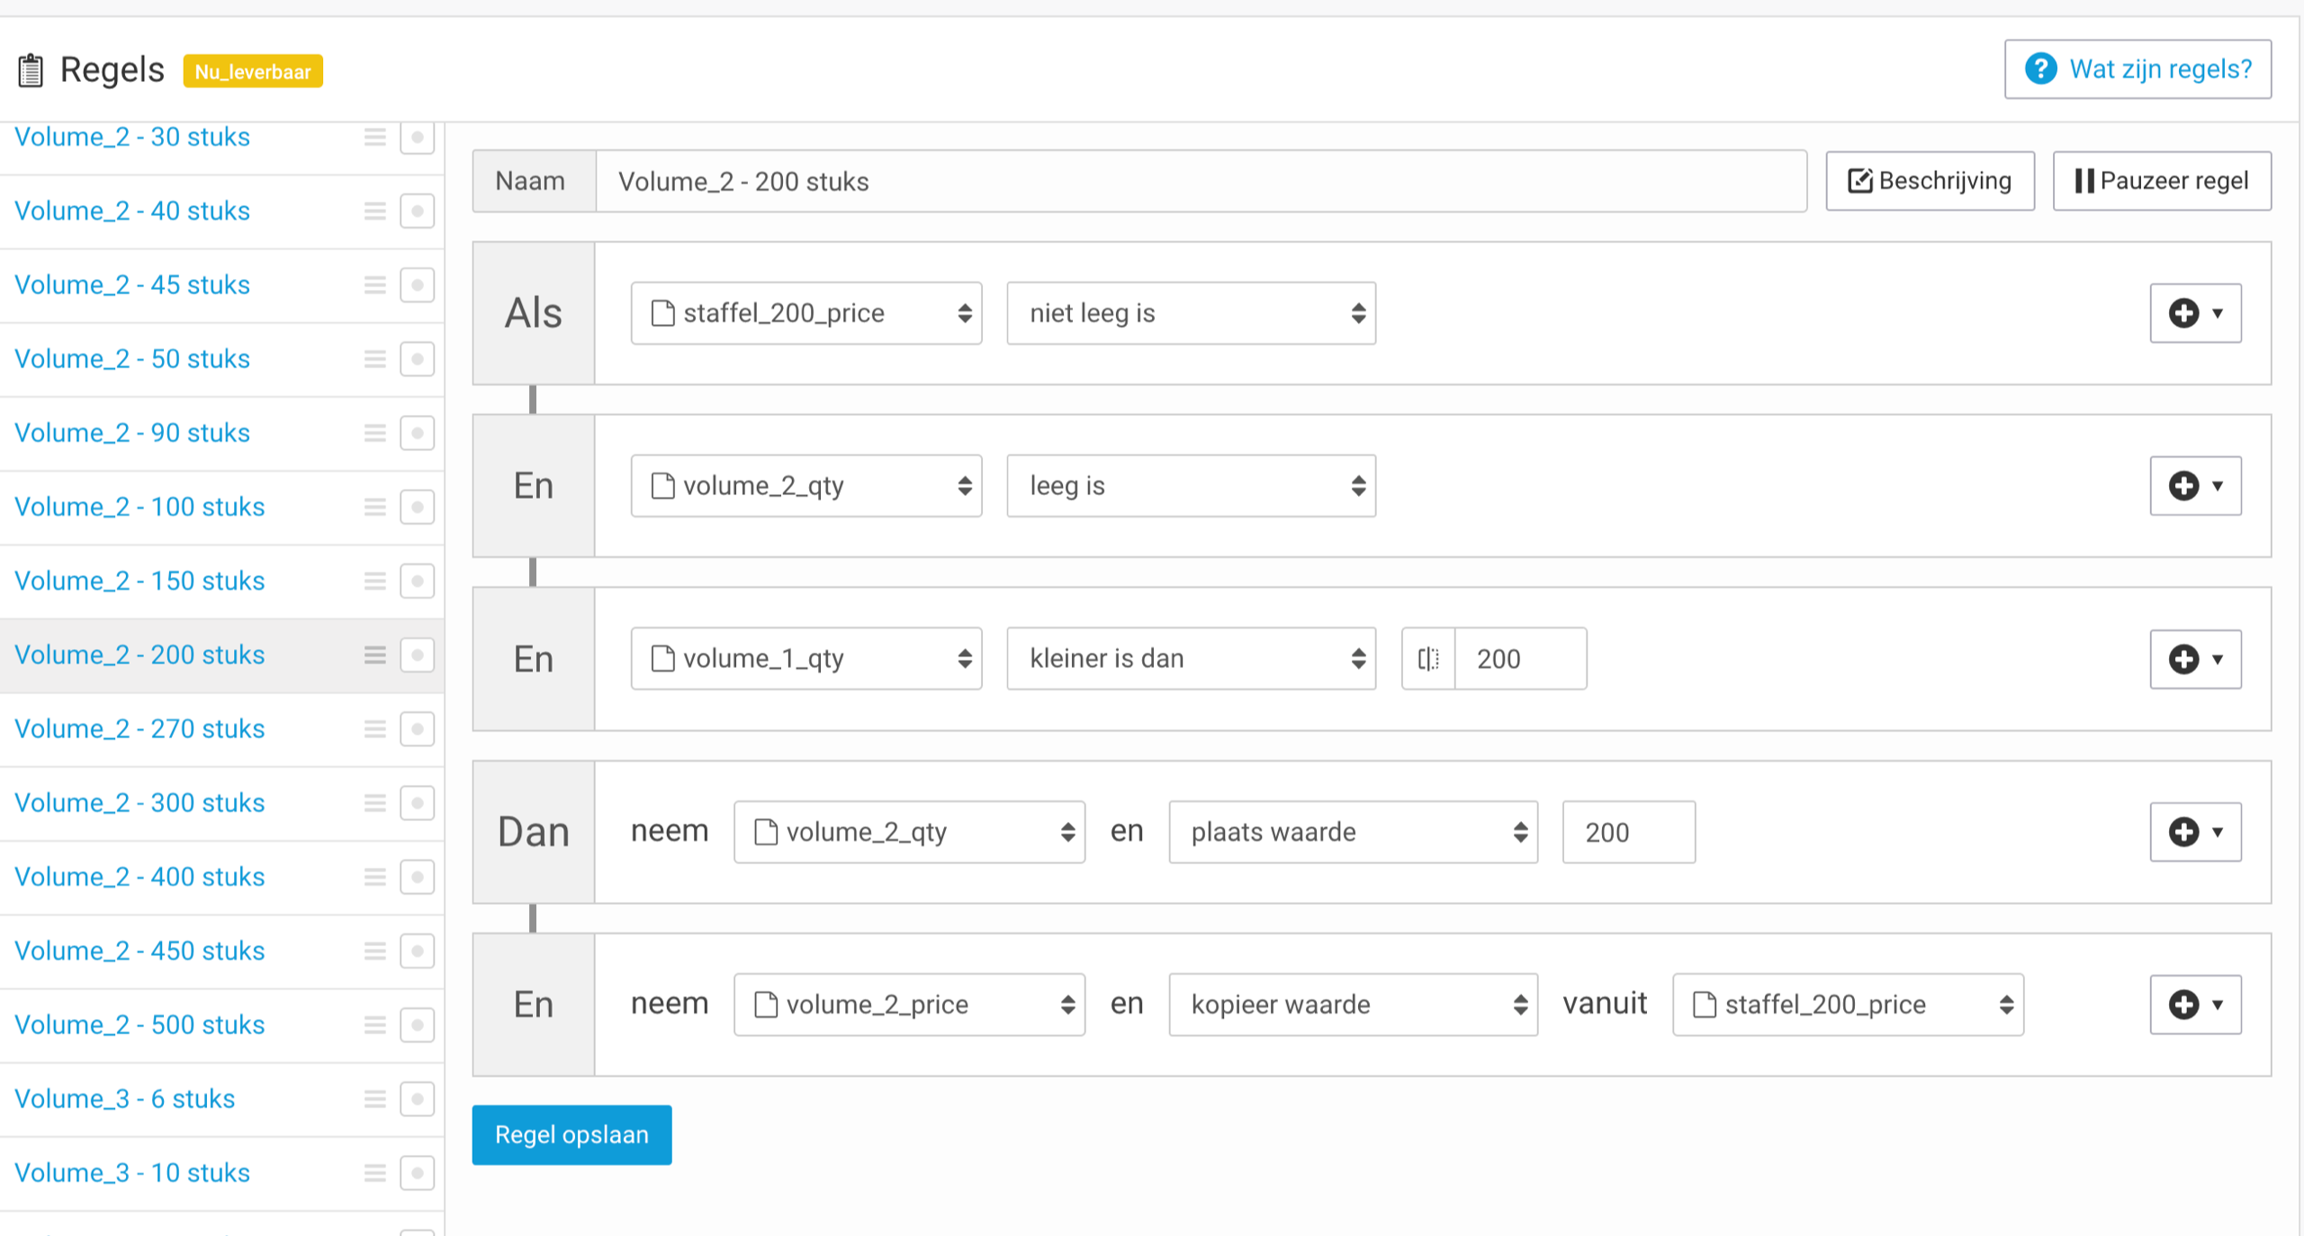
Task: Toggle status of Volume_2 - 150 stuks rule
Action: [x=417, y=581]
